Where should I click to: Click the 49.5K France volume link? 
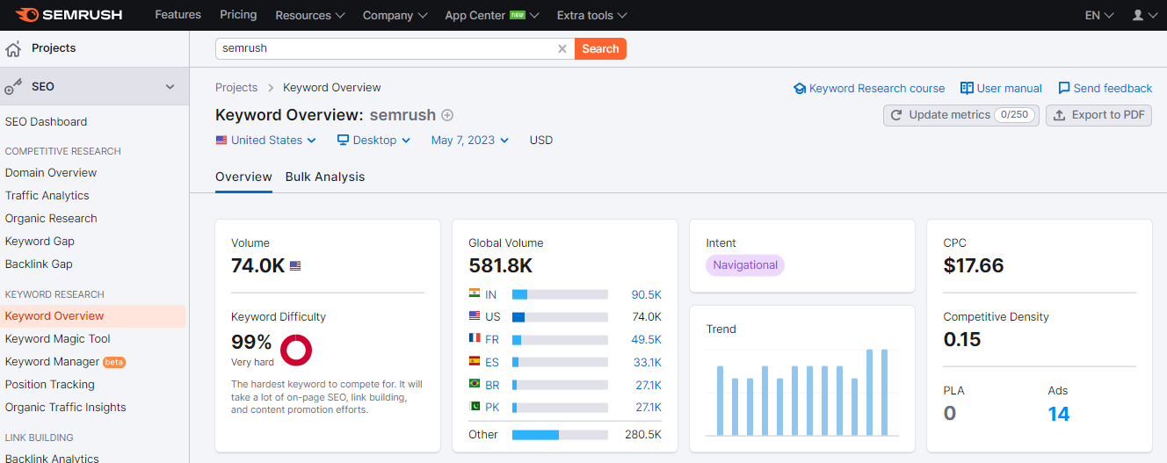[x=646, y=339]
